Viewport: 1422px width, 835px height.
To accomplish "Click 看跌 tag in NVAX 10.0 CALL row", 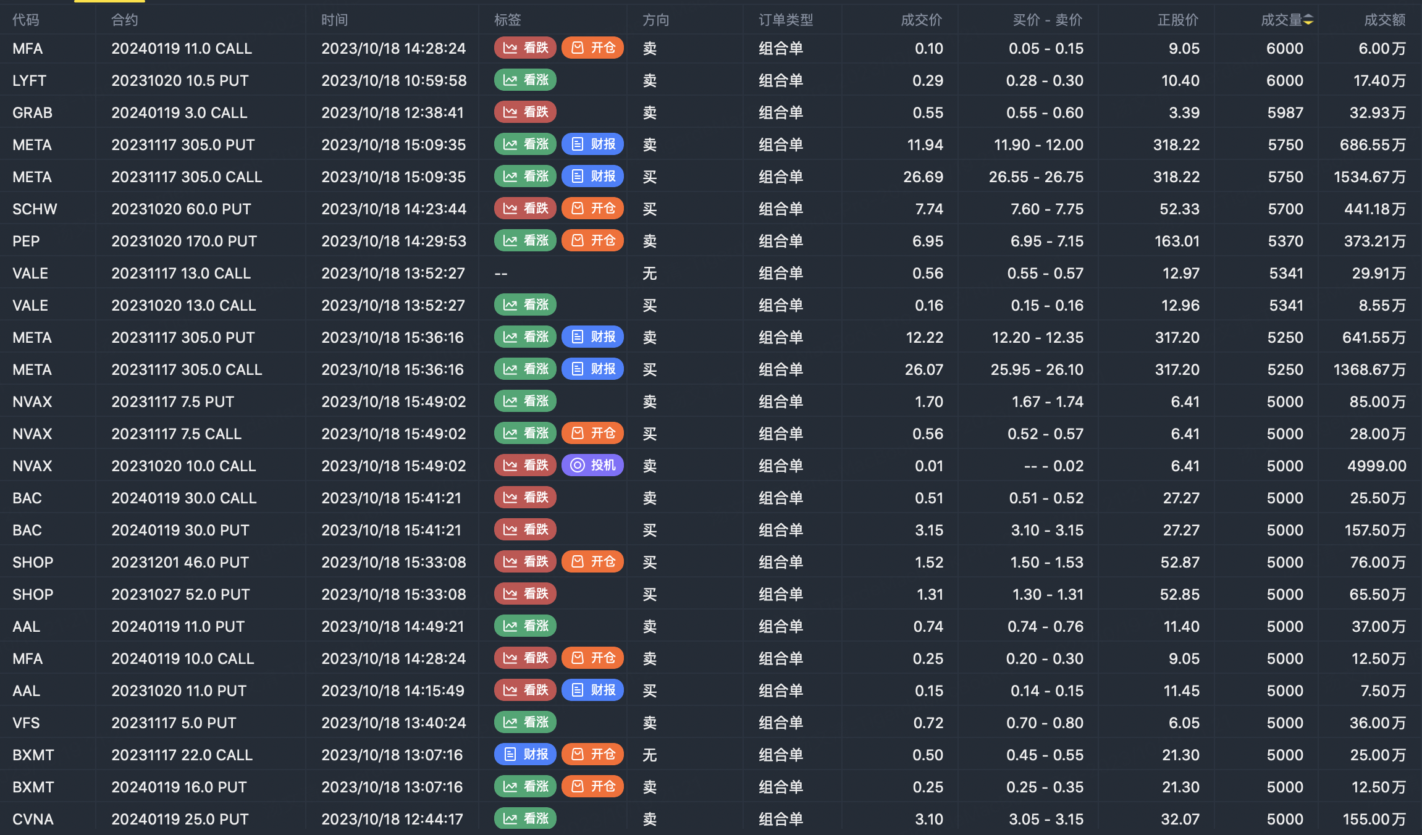I will click(x=526, y=466).
